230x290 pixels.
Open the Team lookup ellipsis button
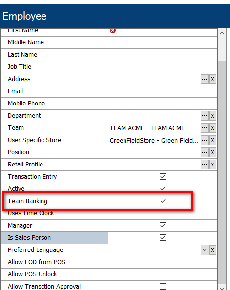click(x=205, y=128)
